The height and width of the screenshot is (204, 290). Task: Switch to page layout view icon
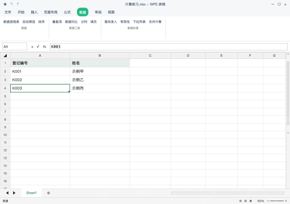[x=245, y=201]
